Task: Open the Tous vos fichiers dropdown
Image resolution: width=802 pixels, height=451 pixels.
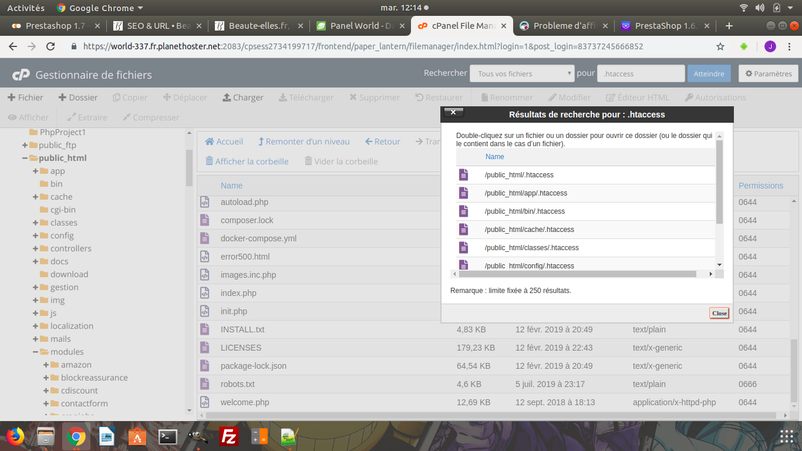Action: (522, 73)
